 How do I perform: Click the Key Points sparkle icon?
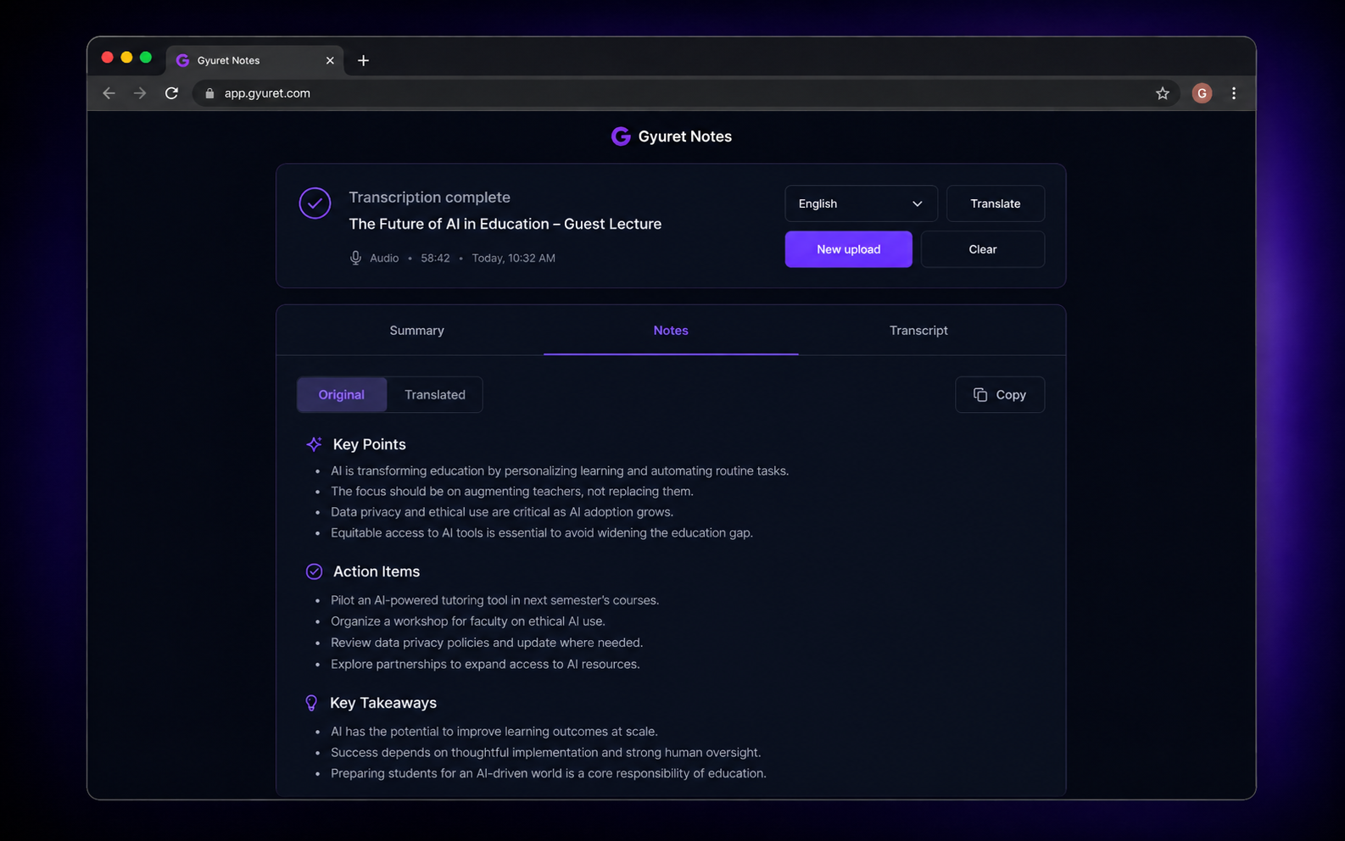314,444
